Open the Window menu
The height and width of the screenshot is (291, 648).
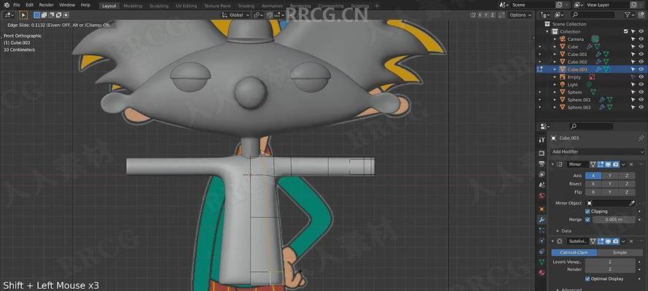point(67,5)
